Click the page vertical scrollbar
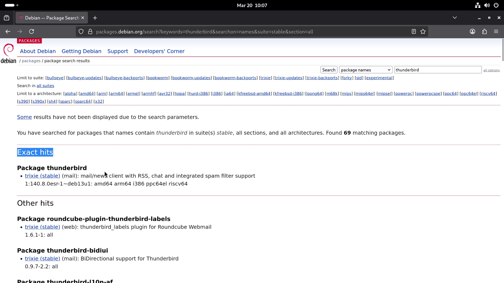Screen dimensions: 504x283 (502, 50)
